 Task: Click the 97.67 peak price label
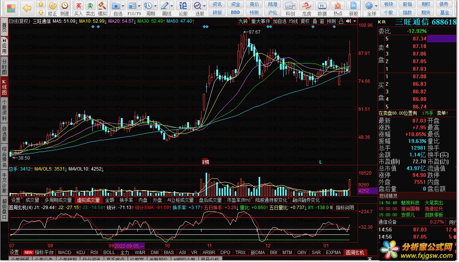(x=254, y=32)
